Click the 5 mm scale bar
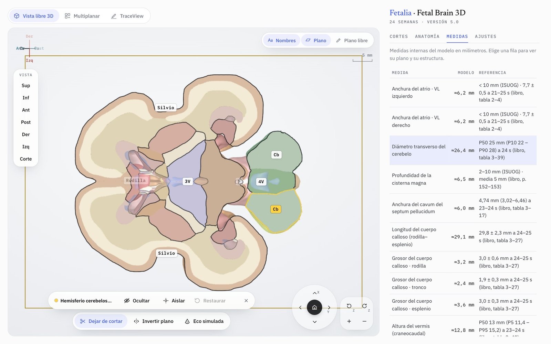This screenshot has height=344, width=551. click(x=363, y=58)
